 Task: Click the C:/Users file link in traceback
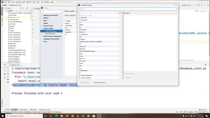pos(32,77)
